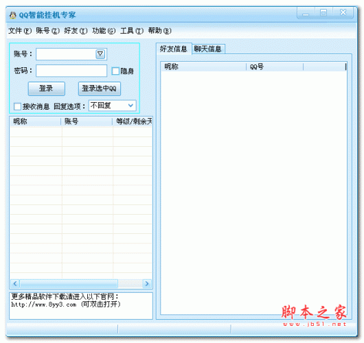Image resolution: width=364 pixels, height=343 pixels.
Task: Open the 工具(T) menu
Action: click(x=132, y=31)
